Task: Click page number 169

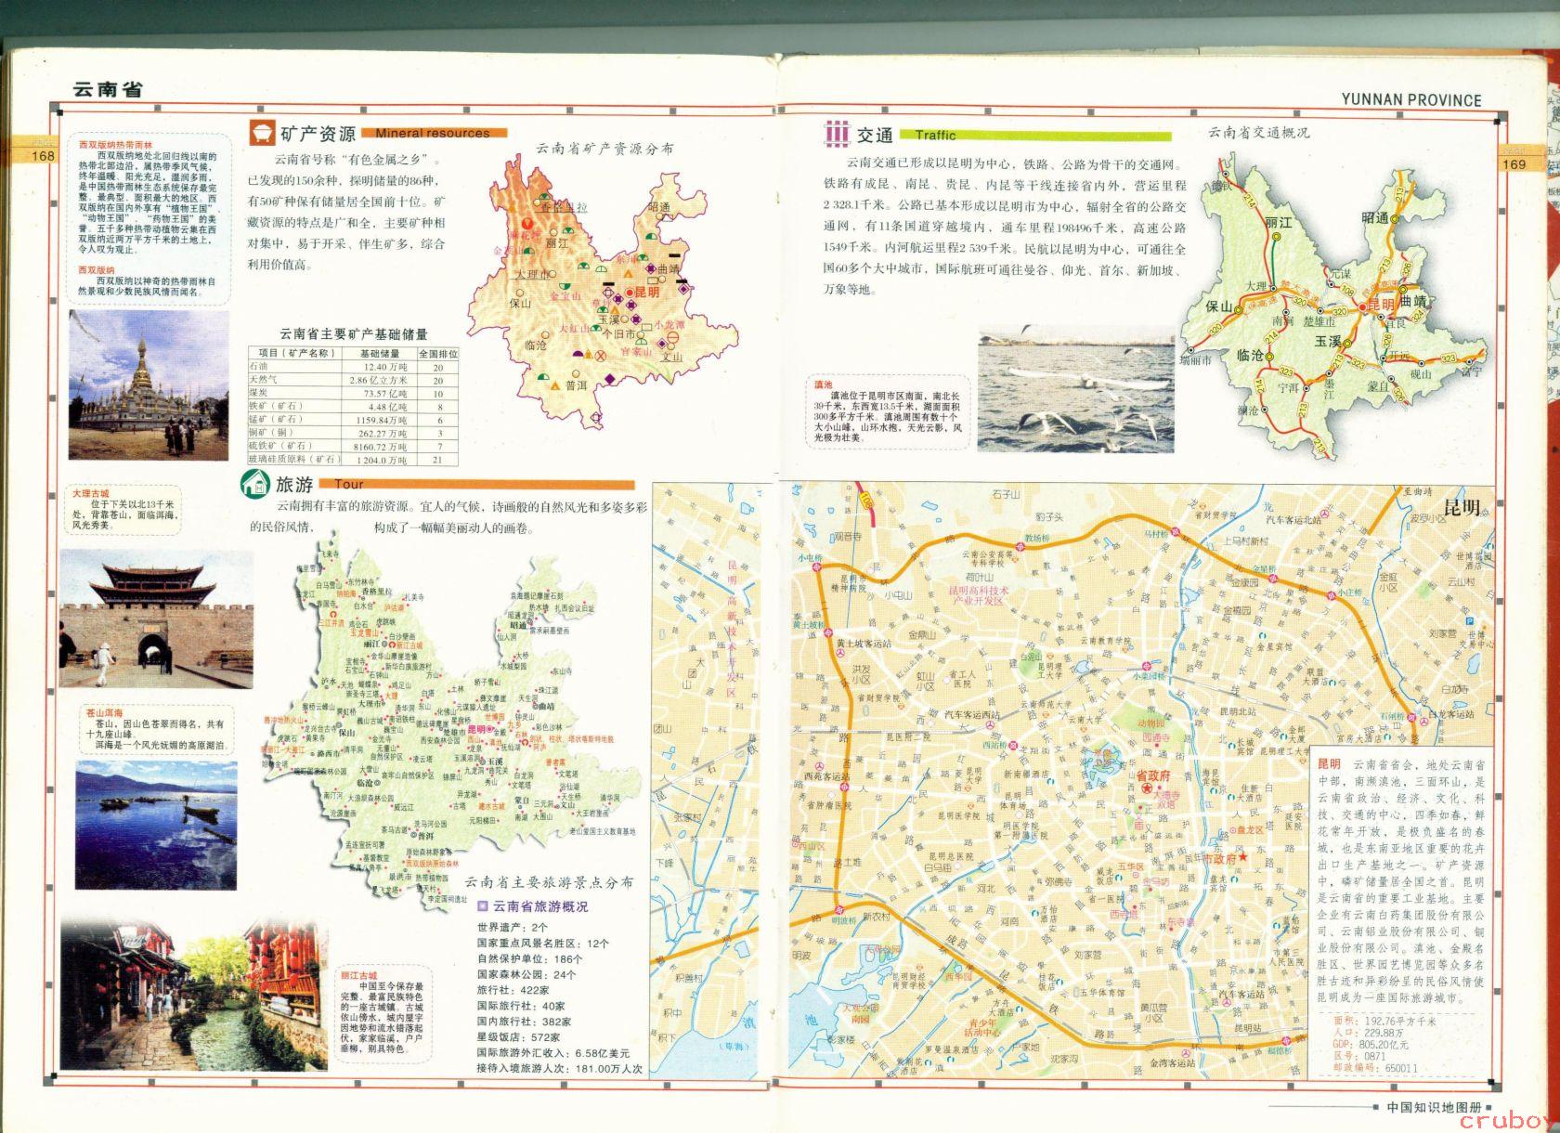Action: click(1514, 164)
